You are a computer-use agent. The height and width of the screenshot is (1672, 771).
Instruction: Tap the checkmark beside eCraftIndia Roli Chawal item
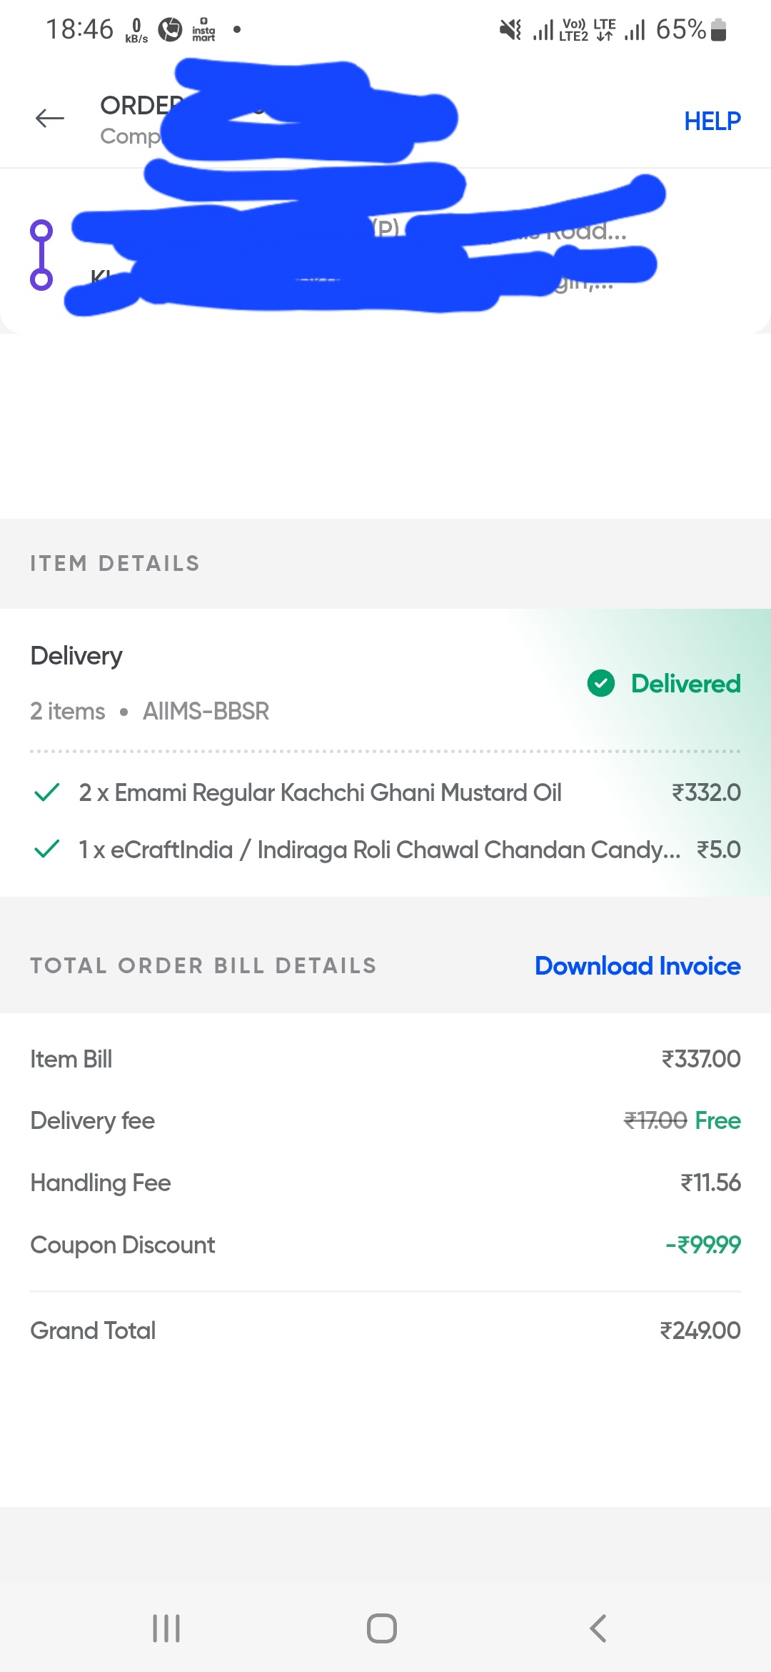click(x=46, y=850)
